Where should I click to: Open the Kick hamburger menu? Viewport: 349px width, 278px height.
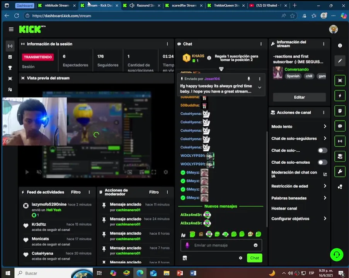[x=11, y=29]
